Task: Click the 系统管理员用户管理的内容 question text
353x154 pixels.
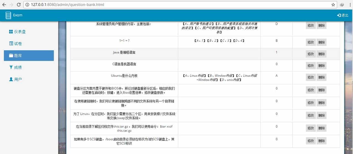Action: (123, 24)
